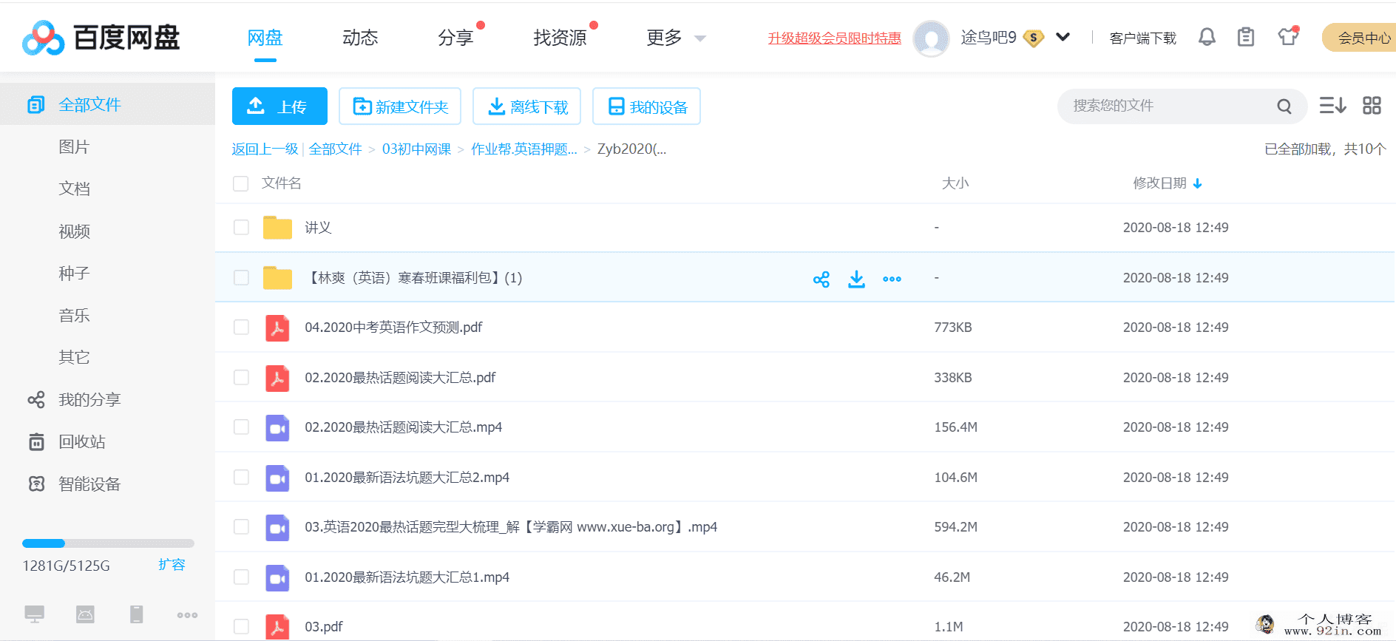
Task: Click PDF icon of 02.2020最热话题阅读大汇总.pdf
Action: [x=277, y=378]
